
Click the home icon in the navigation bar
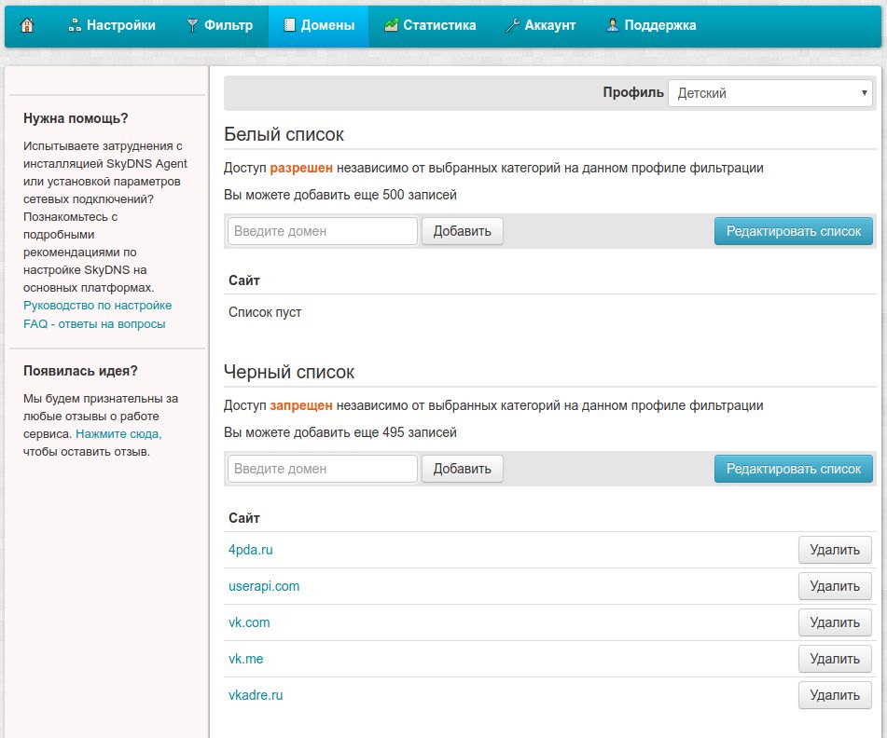coord(27,25)
